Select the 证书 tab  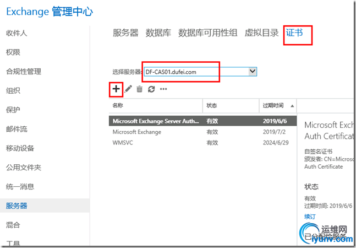coord(294,33)
